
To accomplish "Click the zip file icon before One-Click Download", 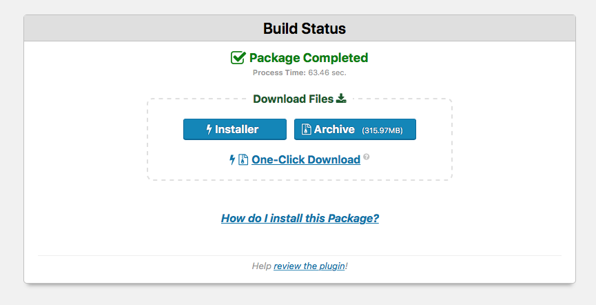I will 243,159.
